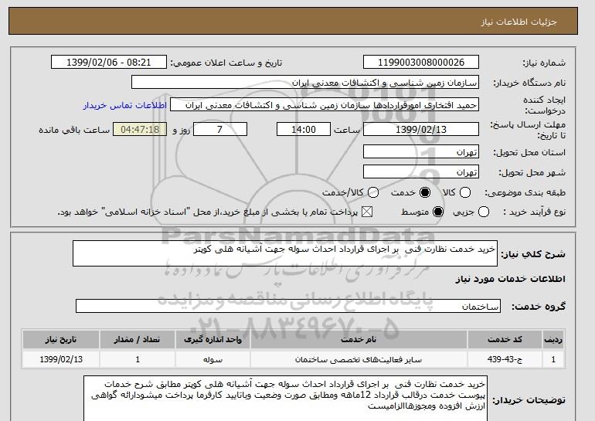Click the unit cell سوله
This screenshot has width=595, height=421.
pos(212,359)
